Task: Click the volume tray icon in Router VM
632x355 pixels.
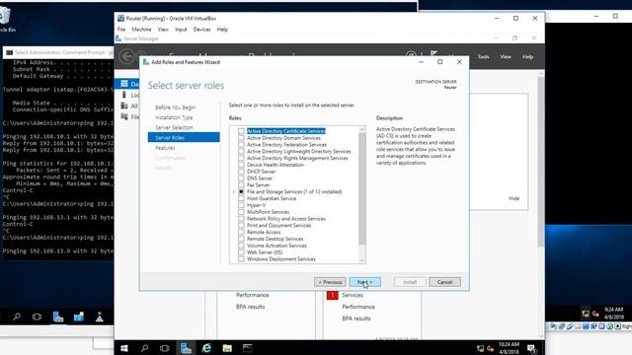Action: [x=490, y=348]
